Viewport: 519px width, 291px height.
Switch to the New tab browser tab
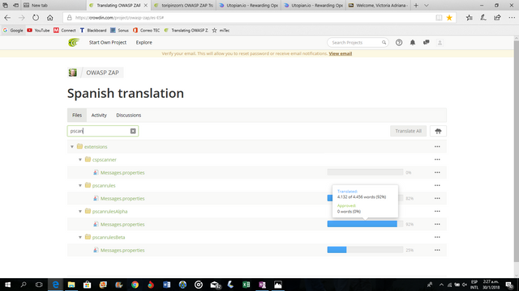[53, 6]
